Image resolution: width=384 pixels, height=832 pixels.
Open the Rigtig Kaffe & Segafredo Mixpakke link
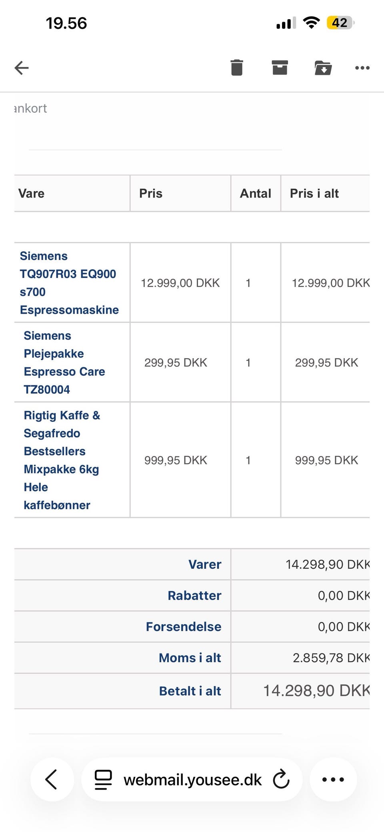pos(62,460)
